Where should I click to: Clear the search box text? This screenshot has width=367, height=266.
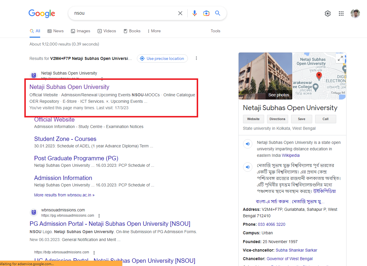point(180,13)
